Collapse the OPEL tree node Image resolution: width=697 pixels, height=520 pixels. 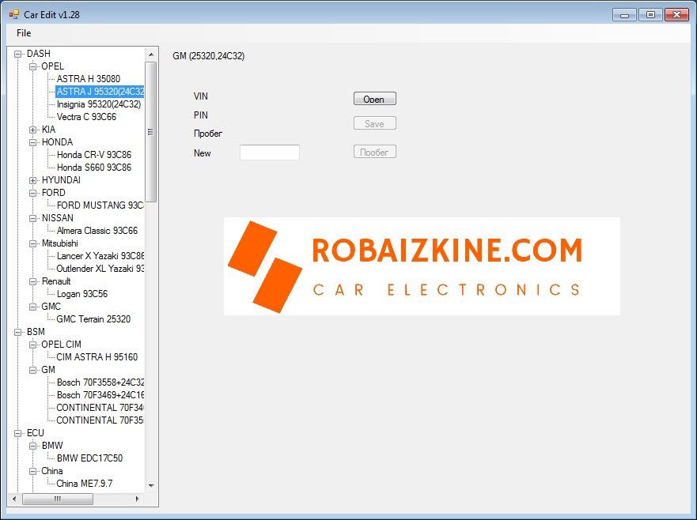tap(32, 66)
